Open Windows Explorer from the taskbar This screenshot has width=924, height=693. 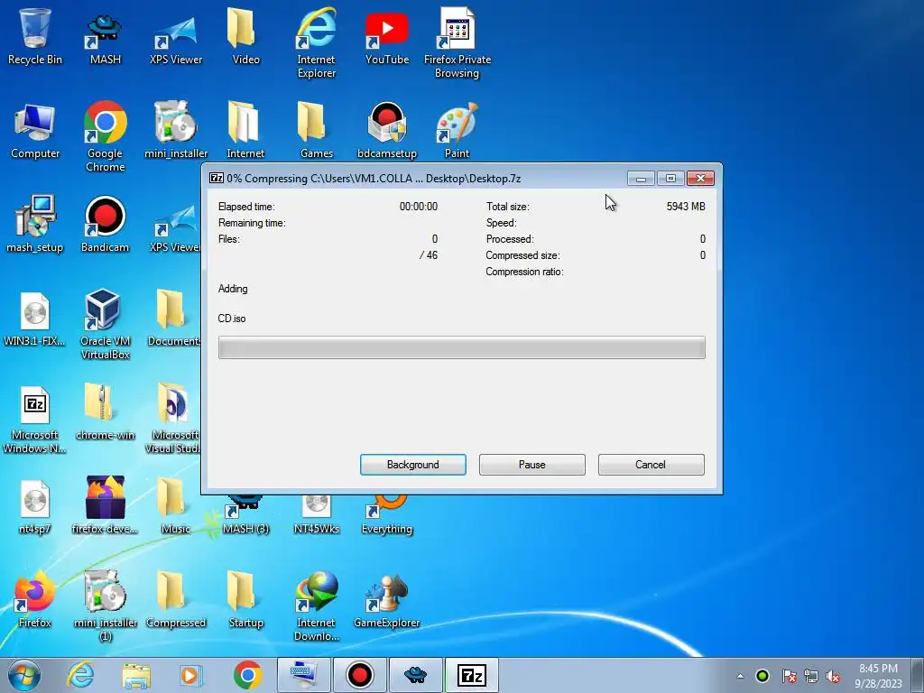(x=136, y=675)
